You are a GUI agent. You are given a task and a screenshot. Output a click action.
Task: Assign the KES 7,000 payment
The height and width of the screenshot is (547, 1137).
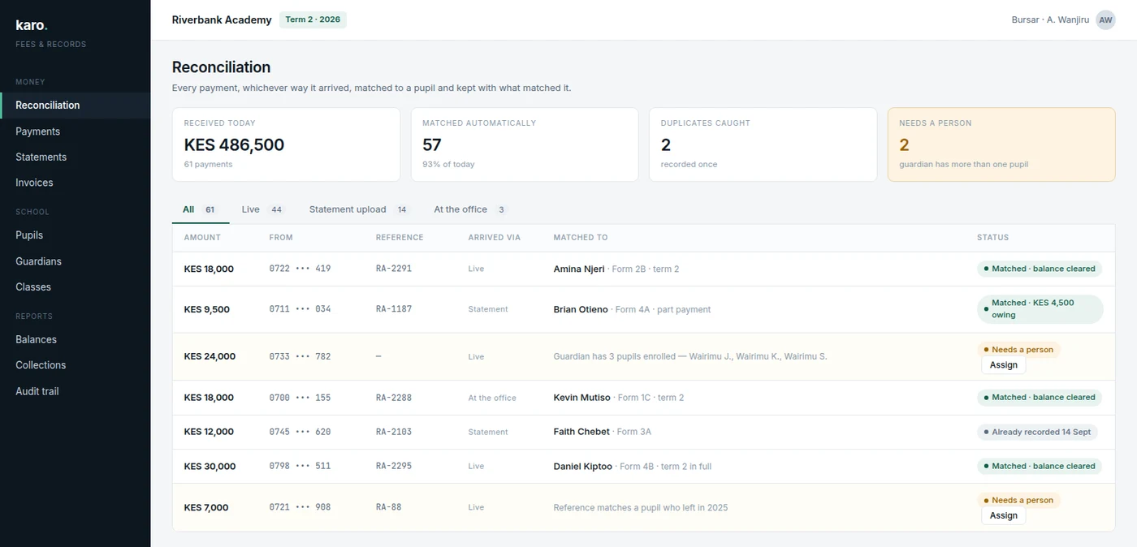pyautogui.click(x=1003, y=515)
